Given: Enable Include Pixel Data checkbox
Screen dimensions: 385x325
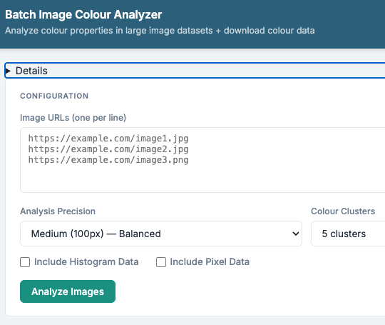Looking at the screenshot, I should (x=161, y=262).
